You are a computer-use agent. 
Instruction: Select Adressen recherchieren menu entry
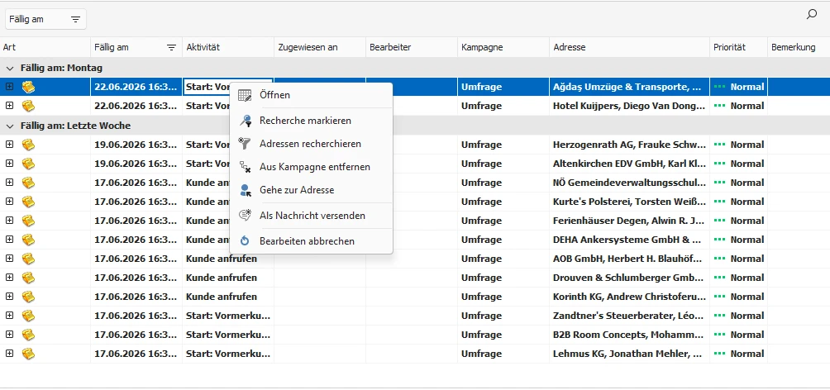tap(311, 144)
